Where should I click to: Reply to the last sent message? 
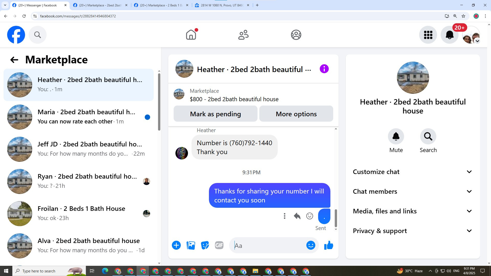[x=297, y=216]
